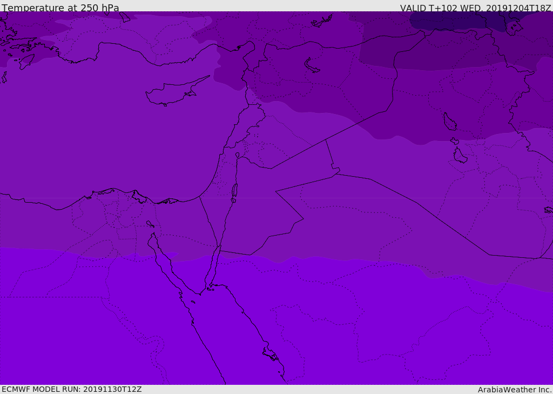This screenshot has height=394, width=553.
Task: Click the 'VALID T+102 WED. 20191204T18Z' label
Action: pos(475,8)
